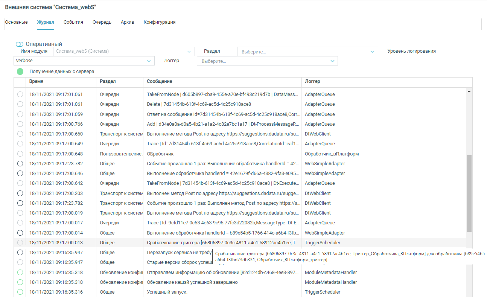Viewport: 487px width, 297px height.
Task: Open the Конфигурация tab
Action: pos(159,22)
